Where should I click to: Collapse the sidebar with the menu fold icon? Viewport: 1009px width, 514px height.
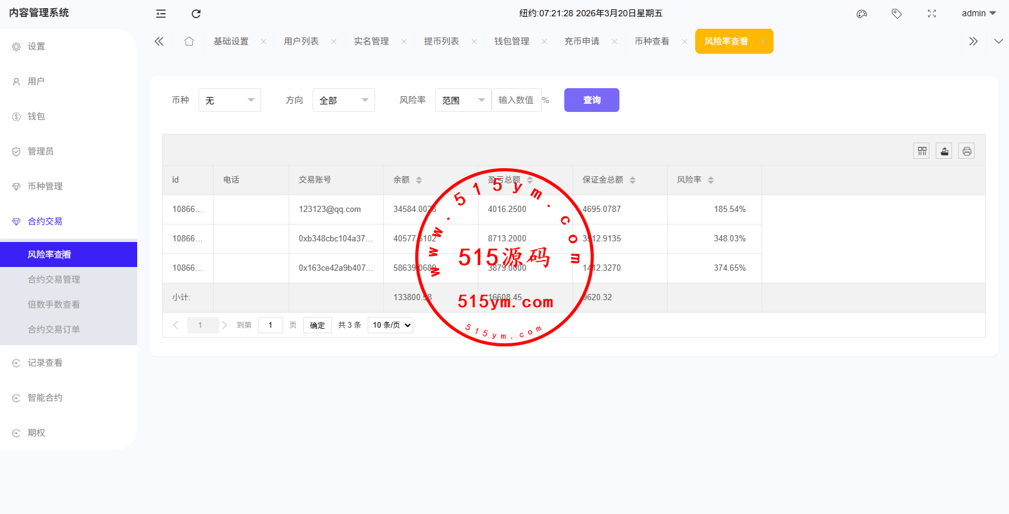coord(161,14)
